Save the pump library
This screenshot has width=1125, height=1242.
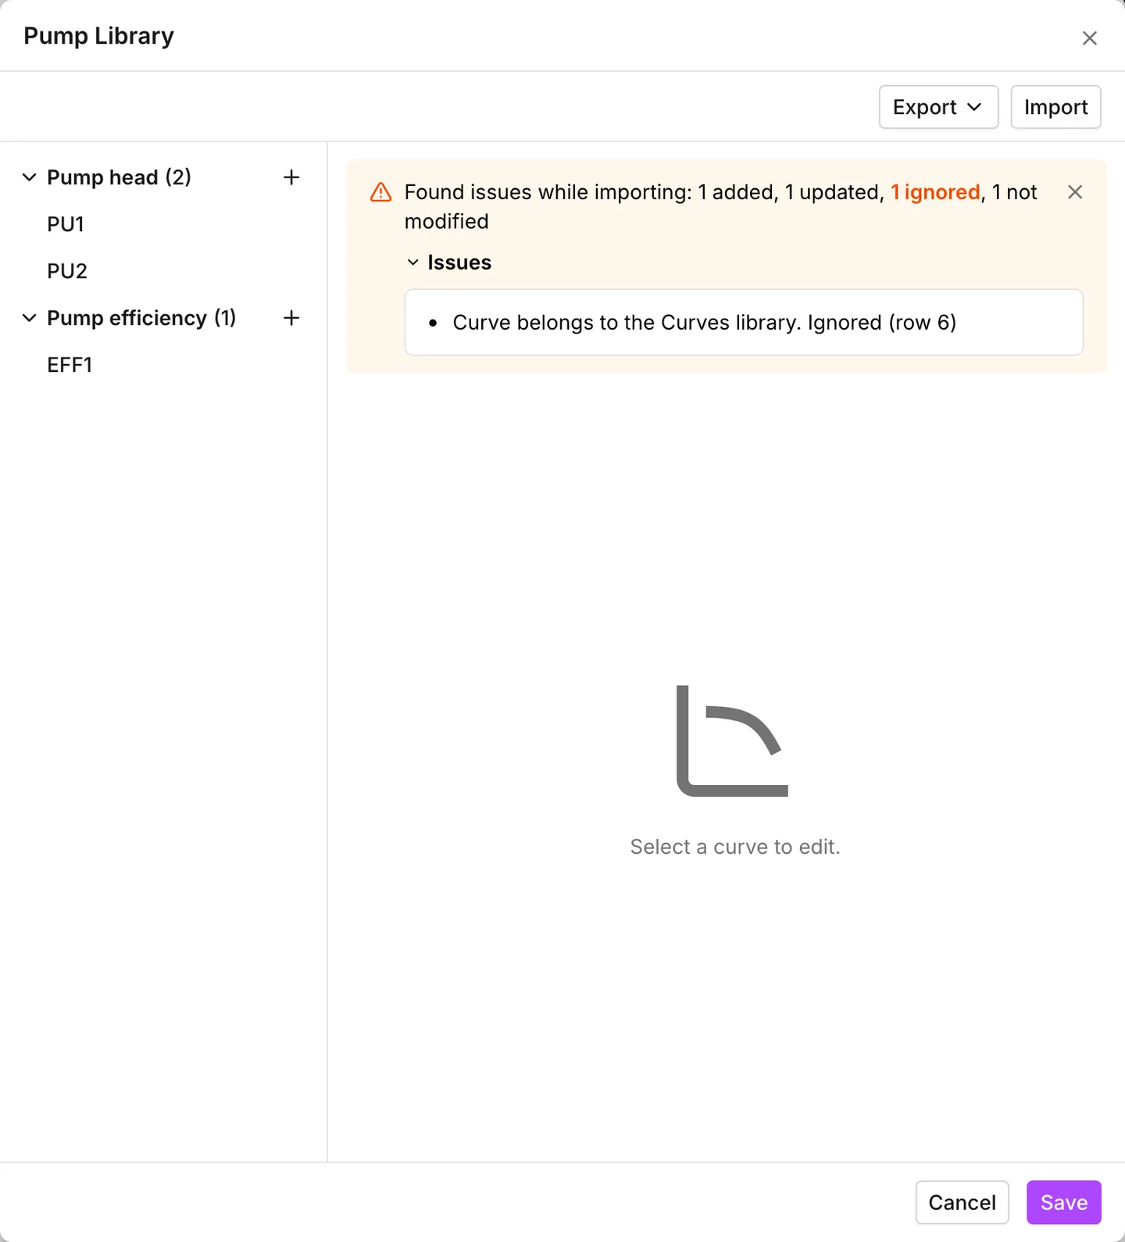point(1063,1202)
